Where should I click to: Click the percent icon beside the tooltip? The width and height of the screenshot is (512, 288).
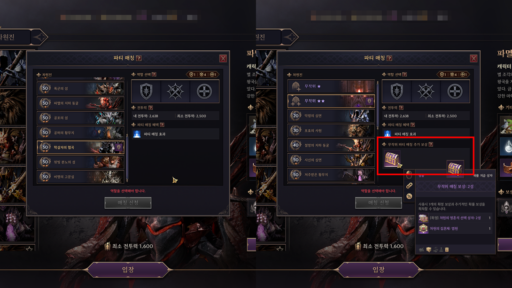[x=409, y=196]
